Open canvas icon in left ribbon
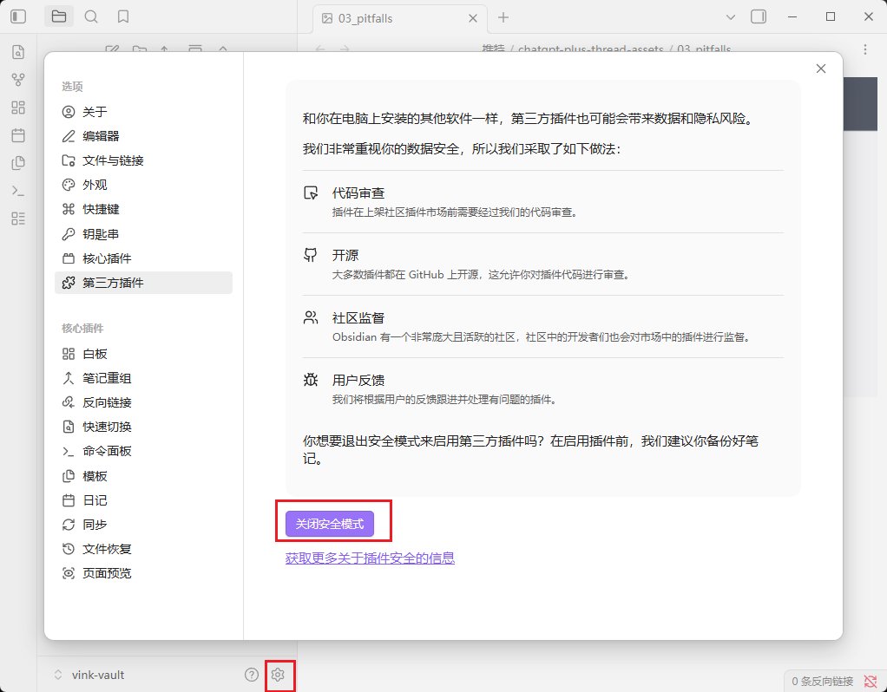This screenshot has height=692, width=887. (18, 108)
